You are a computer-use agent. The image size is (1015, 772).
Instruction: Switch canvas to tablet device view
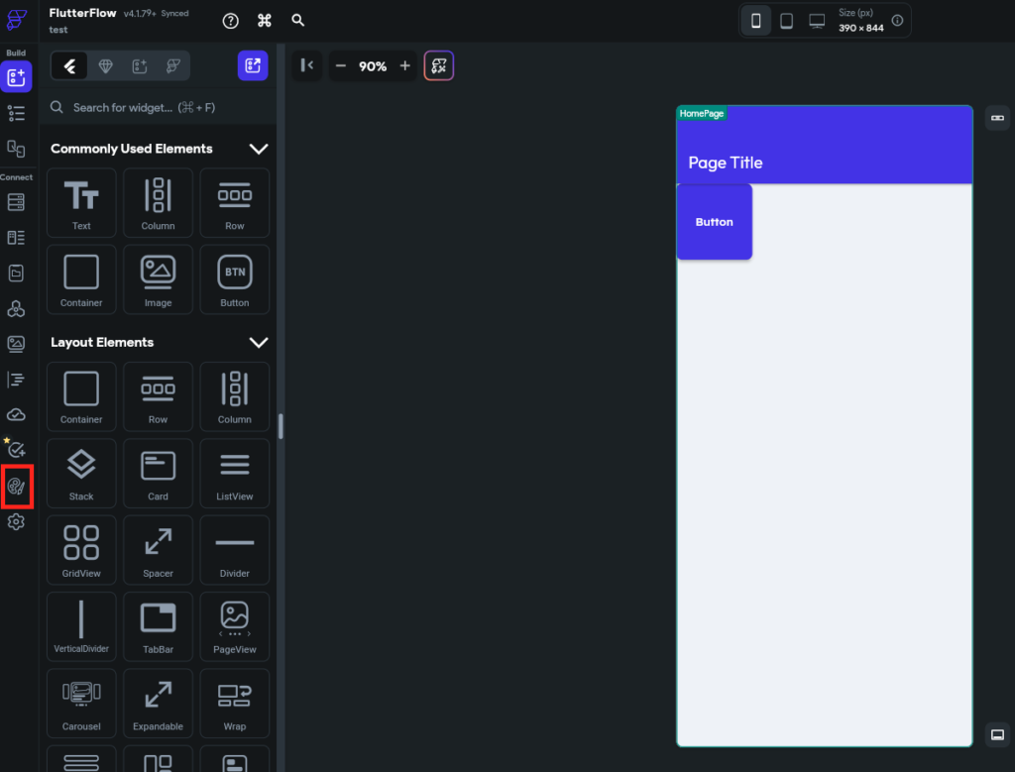click(786, 21)
